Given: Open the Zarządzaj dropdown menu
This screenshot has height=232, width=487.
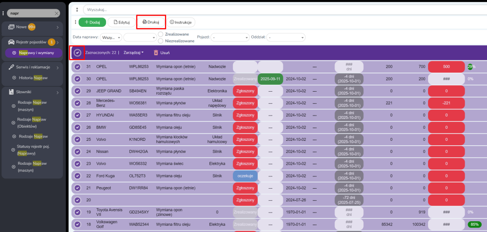Looking at the screenshot, I should [x=134, y=53].
